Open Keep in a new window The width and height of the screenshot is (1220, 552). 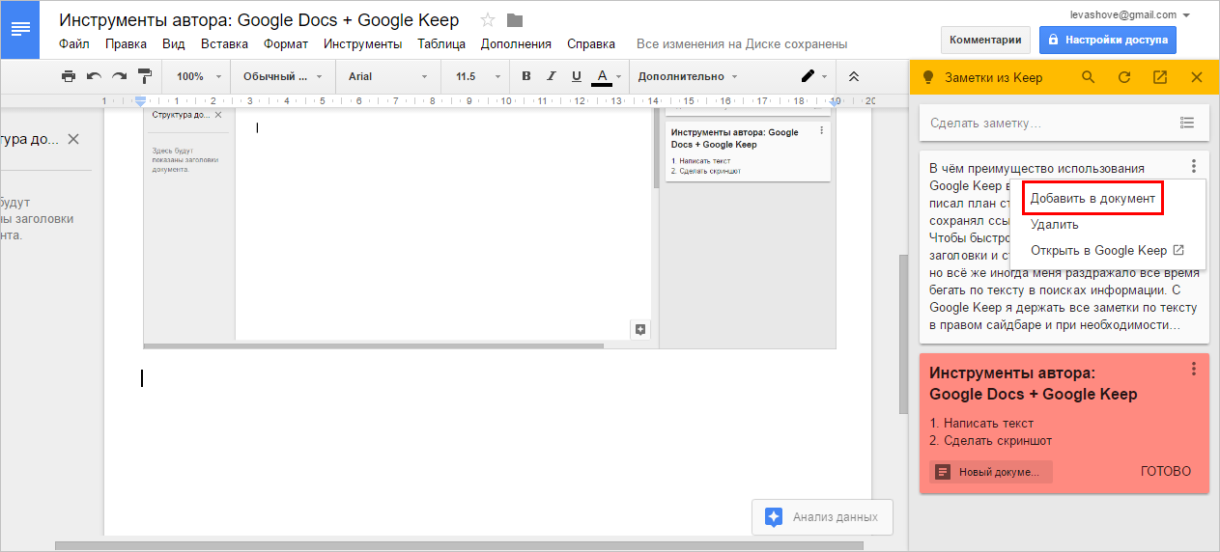click(x=1160, y=77)
